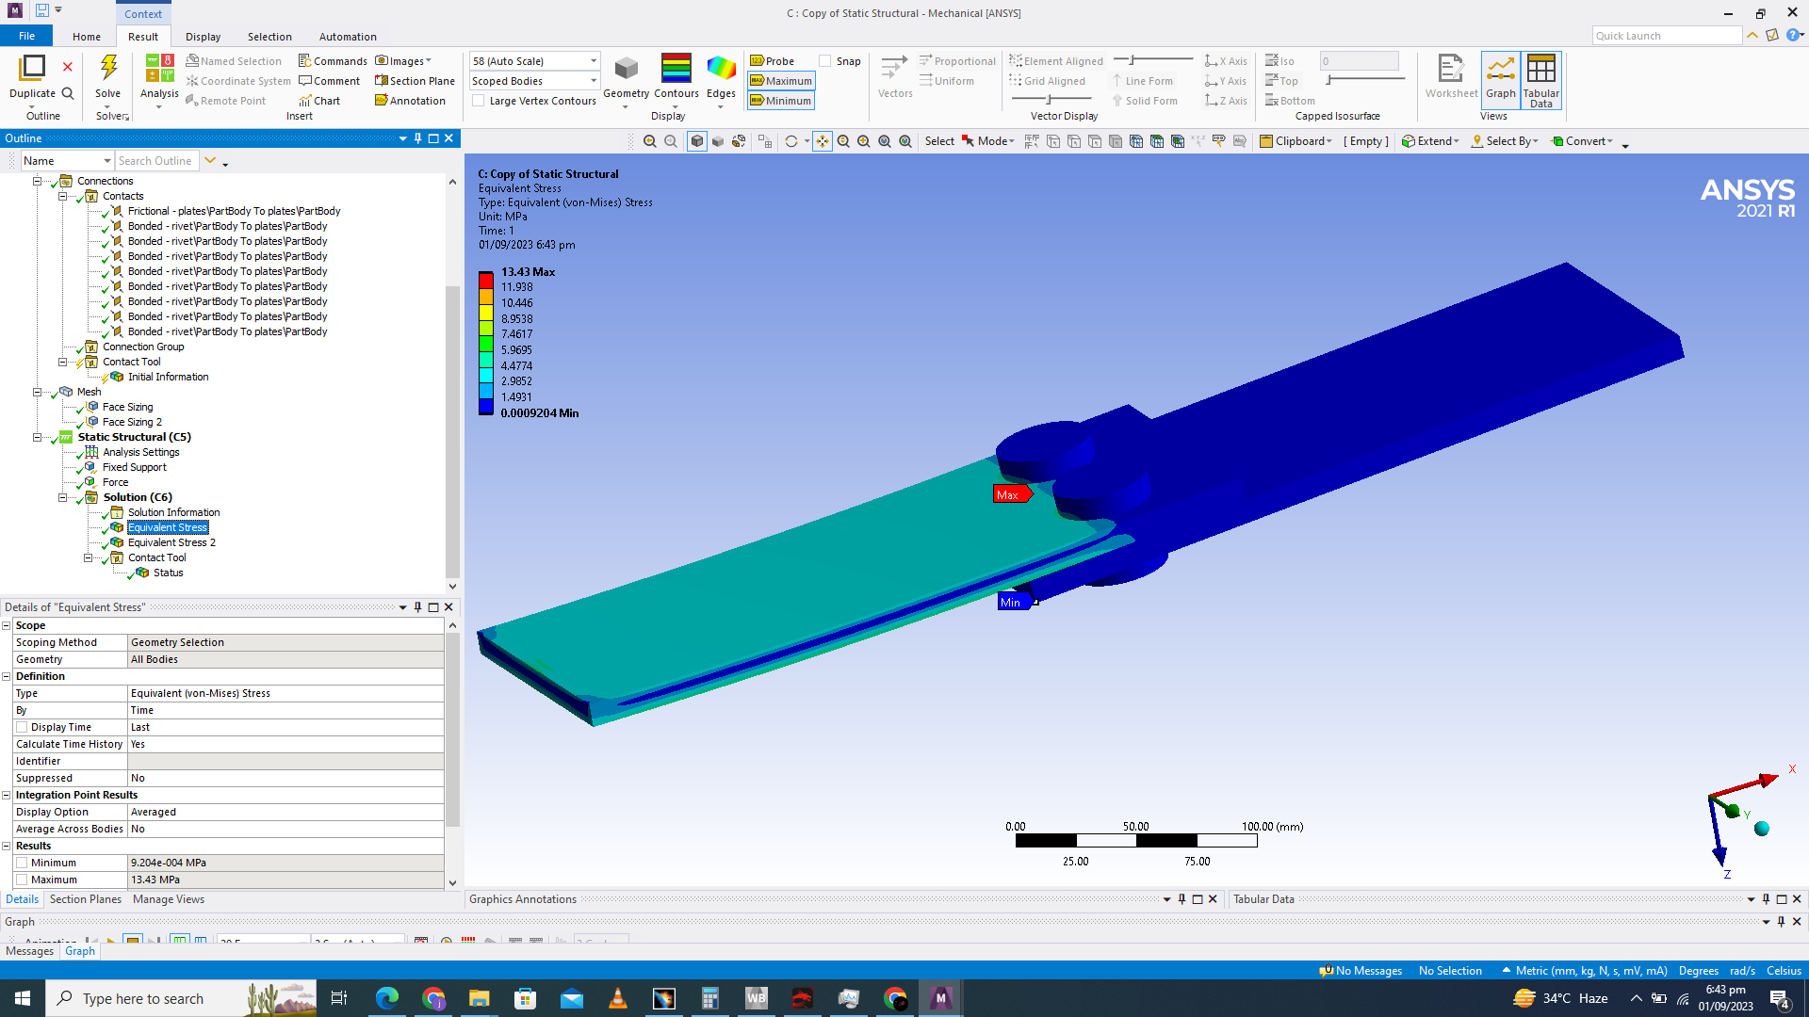Open the Name filter dropdown in Outline

click(67, 161)
